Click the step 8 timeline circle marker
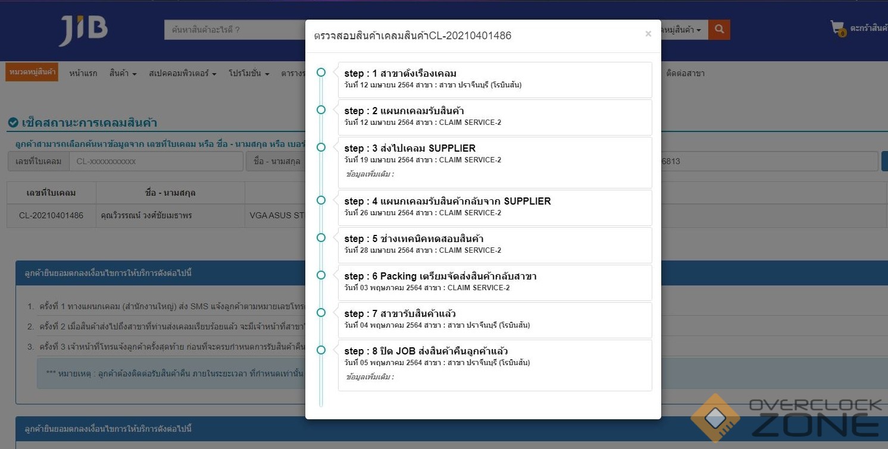 pyautogui.click(x=321, y=350)
